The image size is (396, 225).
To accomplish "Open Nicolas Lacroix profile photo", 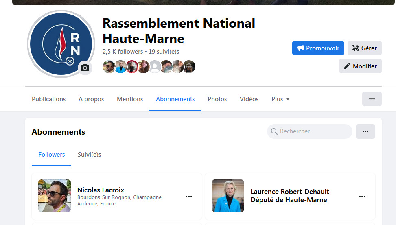I will [55, 196].
